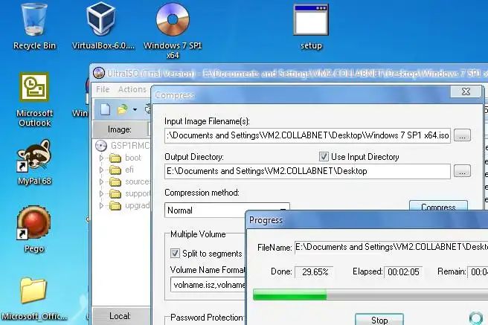Screen dimensions: 488x325
Task: Select the MyPal 68 raccoon shortcut
Action: pyautogui.click(x=34, y=162)
